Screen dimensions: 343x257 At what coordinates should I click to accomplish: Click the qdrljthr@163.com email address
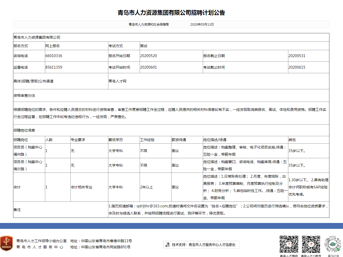click(152, 206)
